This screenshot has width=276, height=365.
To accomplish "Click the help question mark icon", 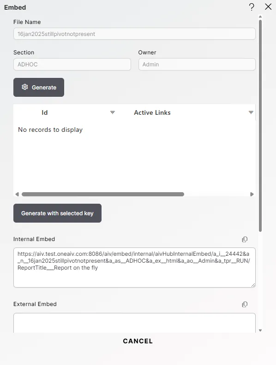I will click(252, 7).
